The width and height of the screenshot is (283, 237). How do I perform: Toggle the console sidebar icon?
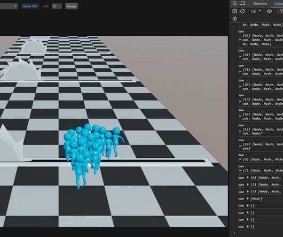coord(234,11)
